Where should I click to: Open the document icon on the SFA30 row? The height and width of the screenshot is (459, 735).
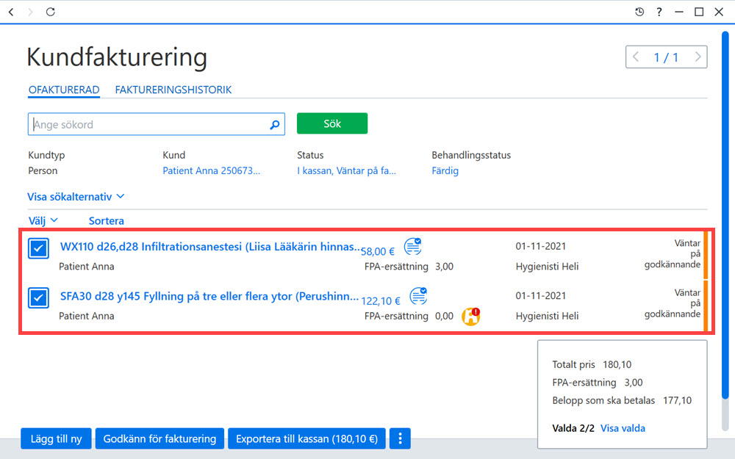coord(419,296)
